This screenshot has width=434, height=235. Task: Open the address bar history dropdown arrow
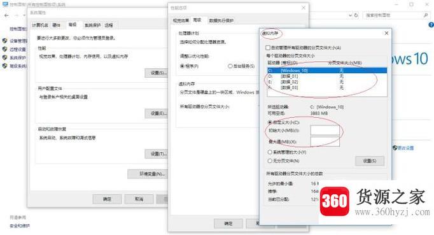pyautogui.click(x=351, y=15)
